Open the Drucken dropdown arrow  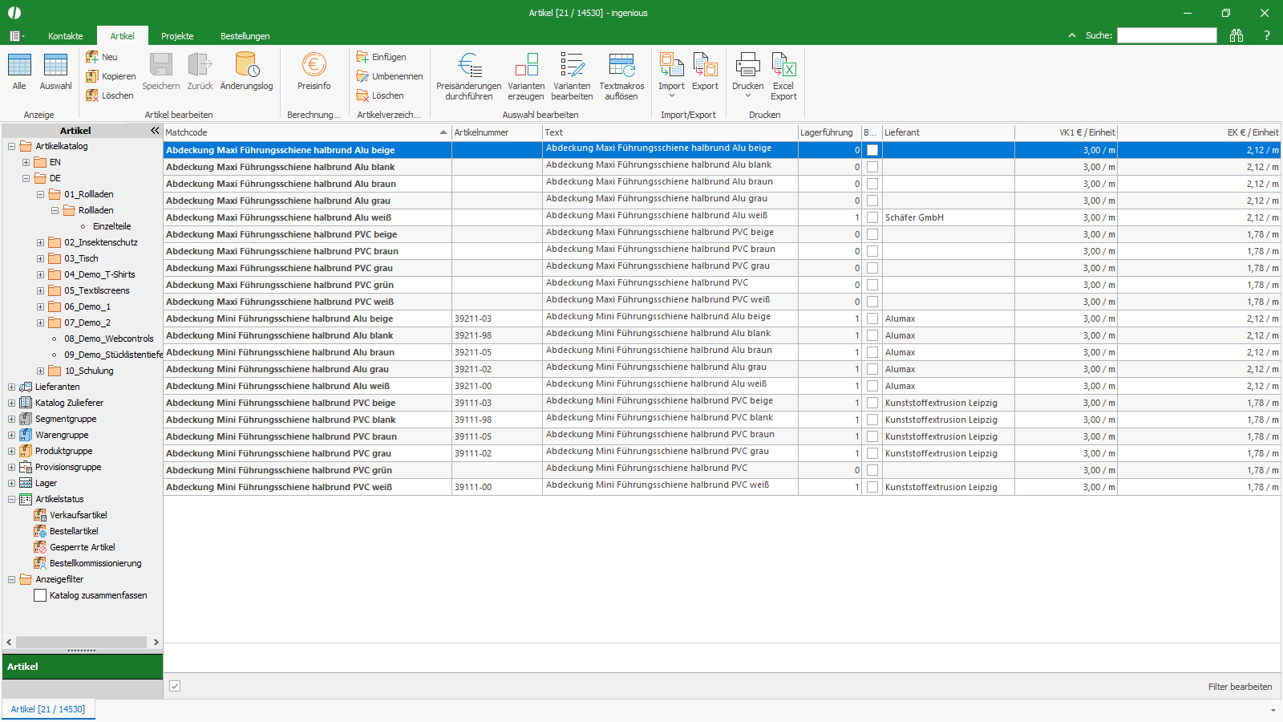pyautogui.click(x=748, y=96)
